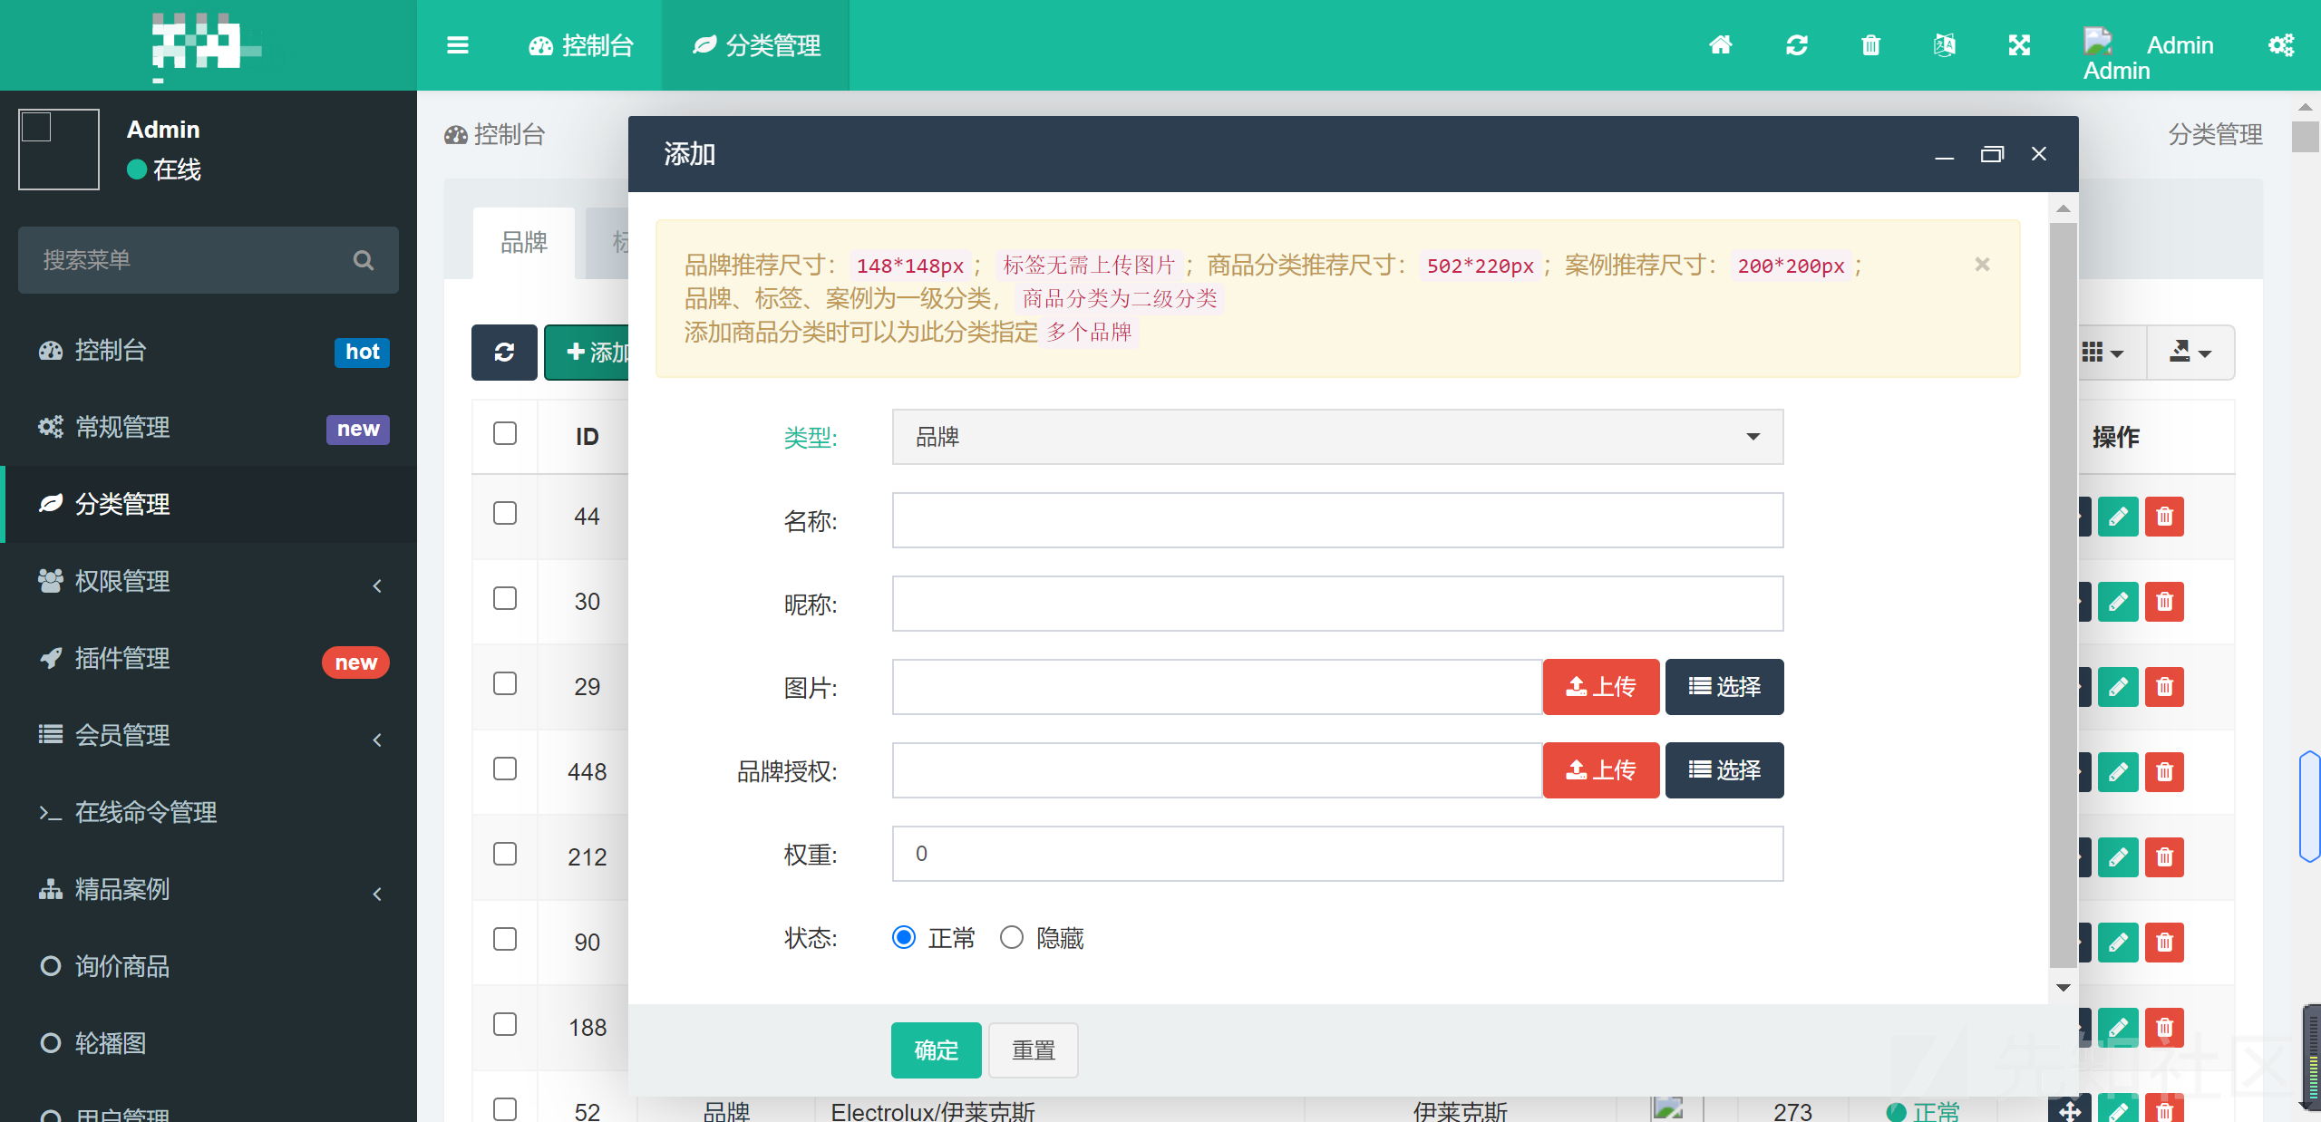Click the dark refresh icon above the table

point(504,353)
